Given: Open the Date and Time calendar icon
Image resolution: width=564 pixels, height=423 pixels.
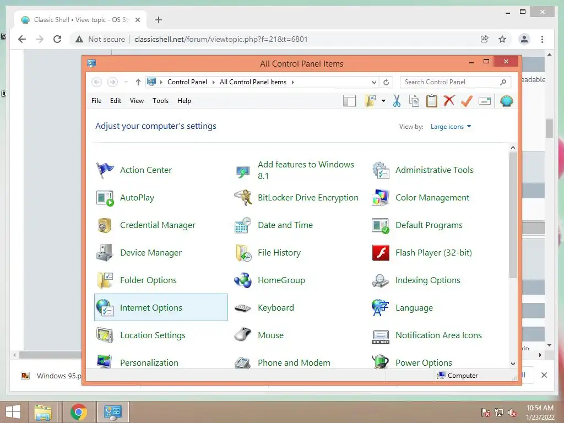Looking at the screenshot, I should pyautogui.click(x=243, y=225).
